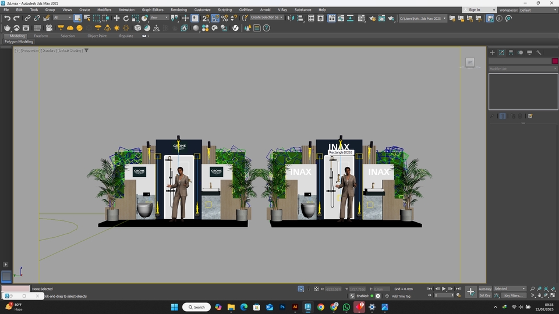Click the Undo arrow icon
The width and height of the screenshot is (559, 314).
[x=7, y=18]
